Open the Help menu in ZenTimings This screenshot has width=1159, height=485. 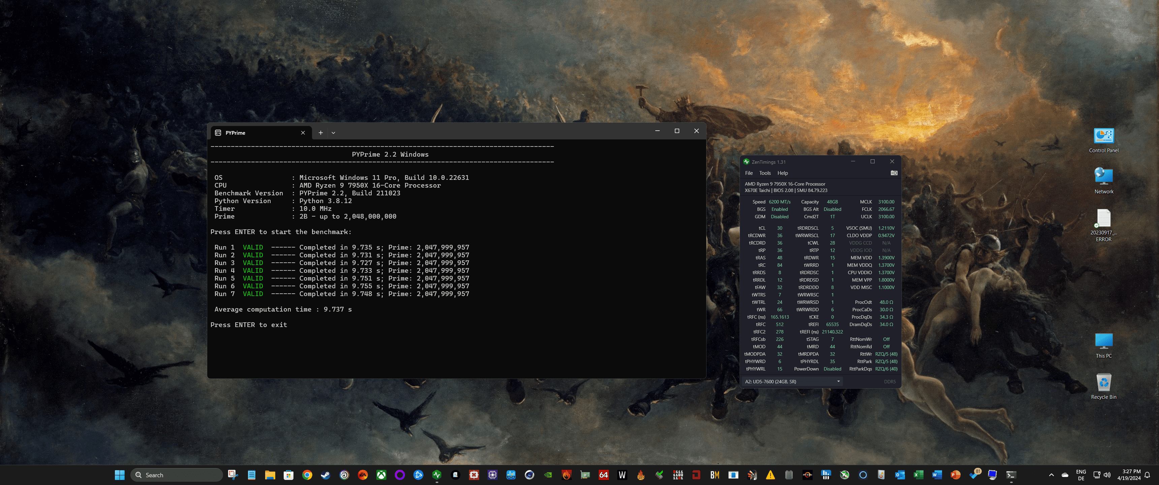pos(782,173)
